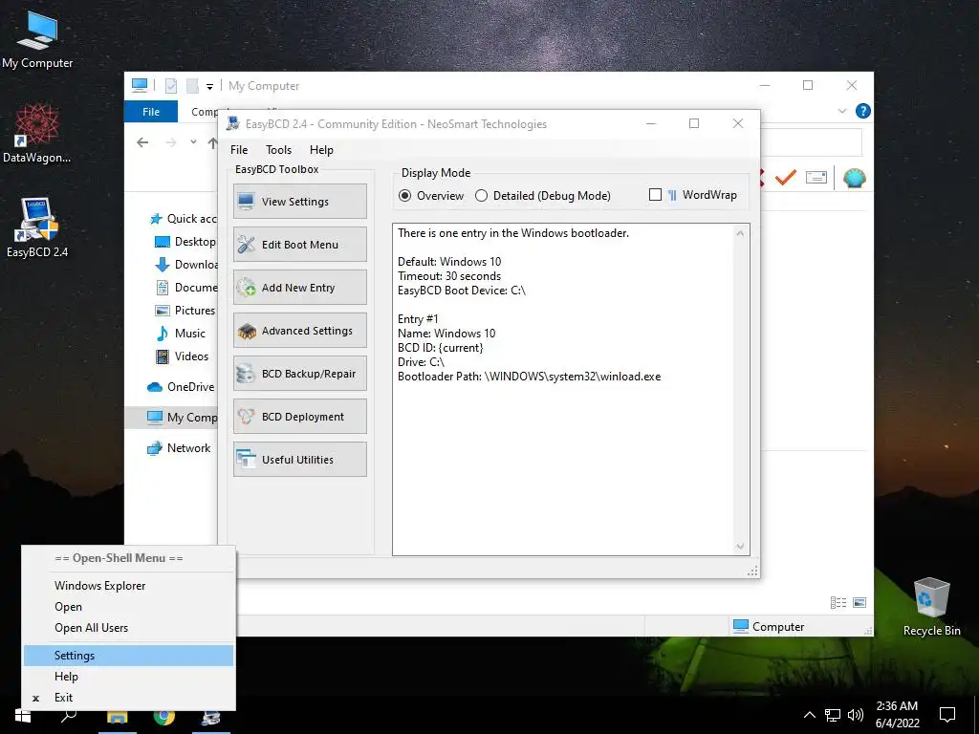The height and width of the screenshot is (734, 979).
Task: Open the Recycle Bin on the desktop
Action: 931,607
